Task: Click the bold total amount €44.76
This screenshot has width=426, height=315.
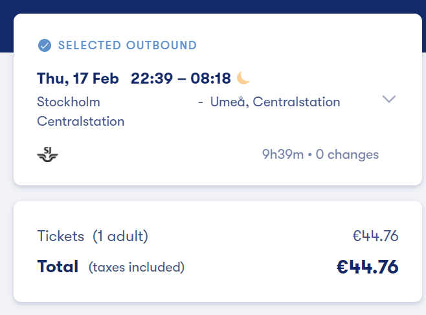Action: click(x=367, y=266)
